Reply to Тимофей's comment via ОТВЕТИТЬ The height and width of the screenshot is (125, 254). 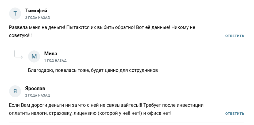point(234,36)
